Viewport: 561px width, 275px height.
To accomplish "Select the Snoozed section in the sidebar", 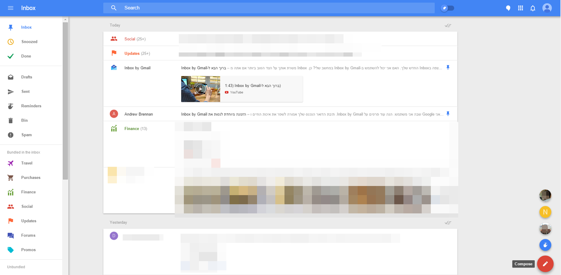I will (x=29, y=41).
